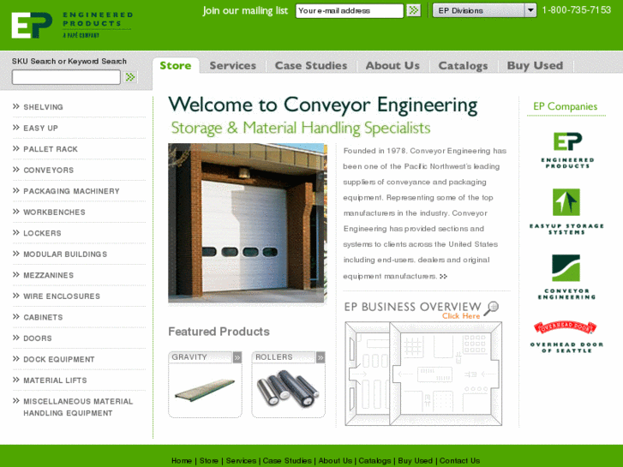Click the read-more arrows after 'equipment manufacturers'
This screenshot has width=623, height=467.
click(x=443, y=277)
